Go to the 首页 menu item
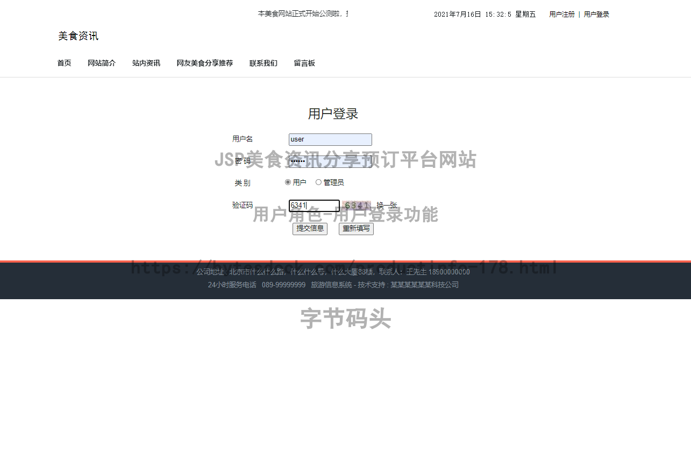 tap(64, 63)
